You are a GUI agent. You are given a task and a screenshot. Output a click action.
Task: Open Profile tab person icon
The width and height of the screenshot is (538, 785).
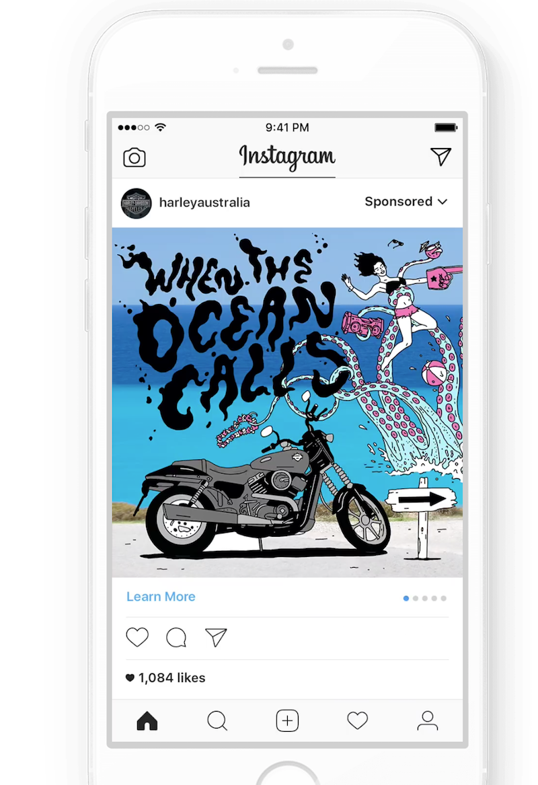pyautogui.click(x=428, y=721)
